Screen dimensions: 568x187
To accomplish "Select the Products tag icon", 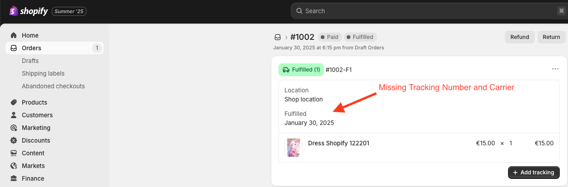I will pyautogui.click(x=14, y=102).
